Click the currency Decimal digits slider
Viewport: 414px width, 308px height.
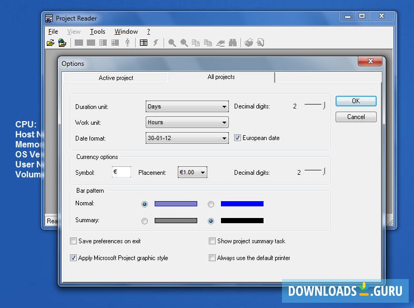tap(315, 172)
